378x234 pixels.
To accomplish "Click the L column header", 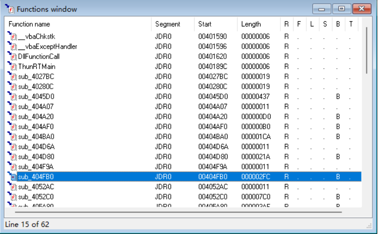I will pyautogui.click(x=312, y=24).
